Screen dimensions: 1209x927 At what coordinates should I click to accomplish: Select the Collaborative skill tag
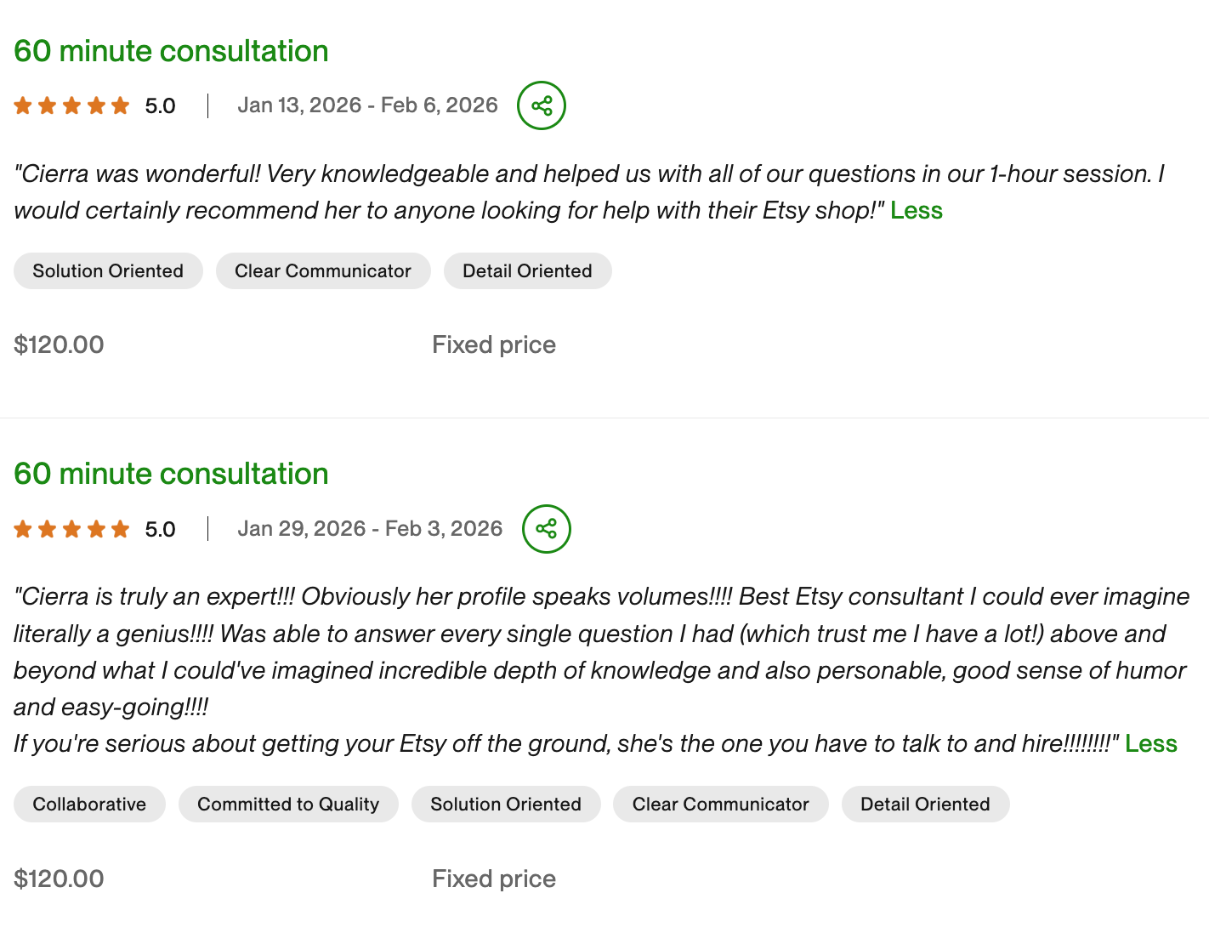point(89,805)
